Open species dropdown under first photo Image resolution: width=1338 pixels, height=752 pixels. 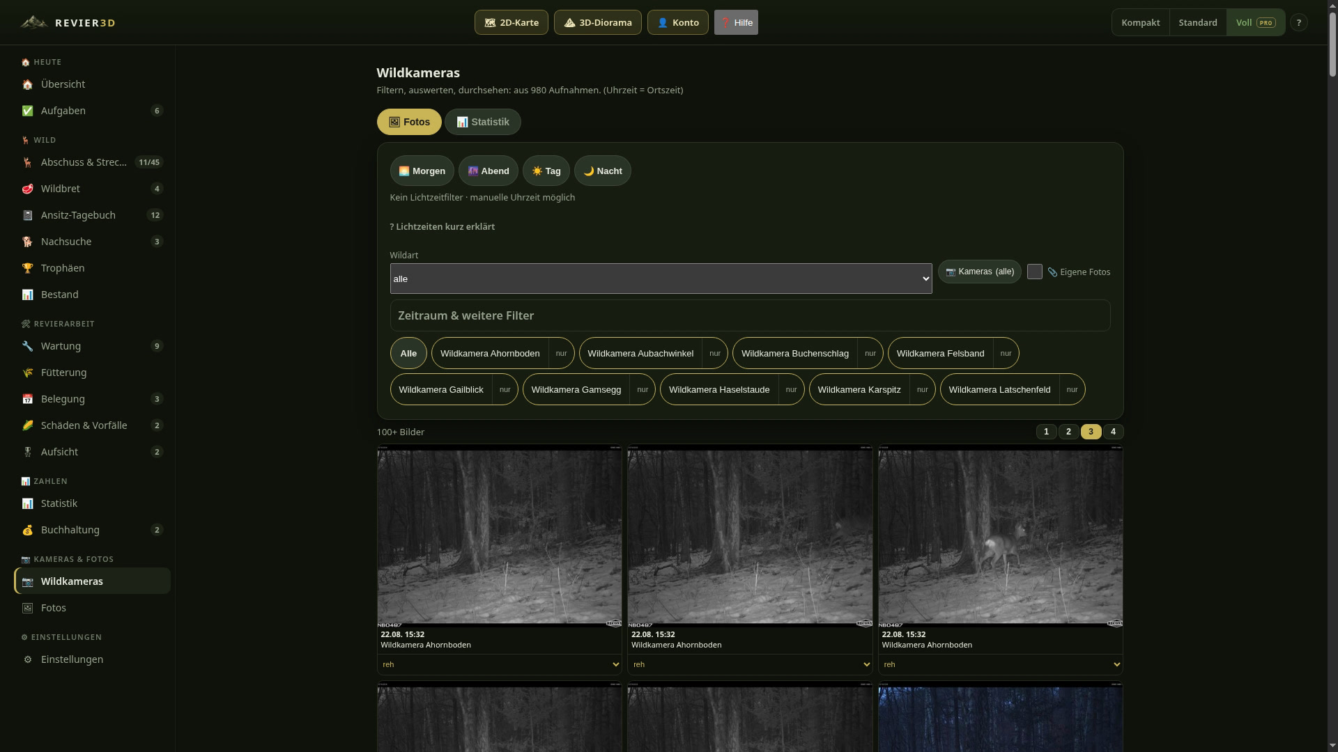(x=499, y=664)
